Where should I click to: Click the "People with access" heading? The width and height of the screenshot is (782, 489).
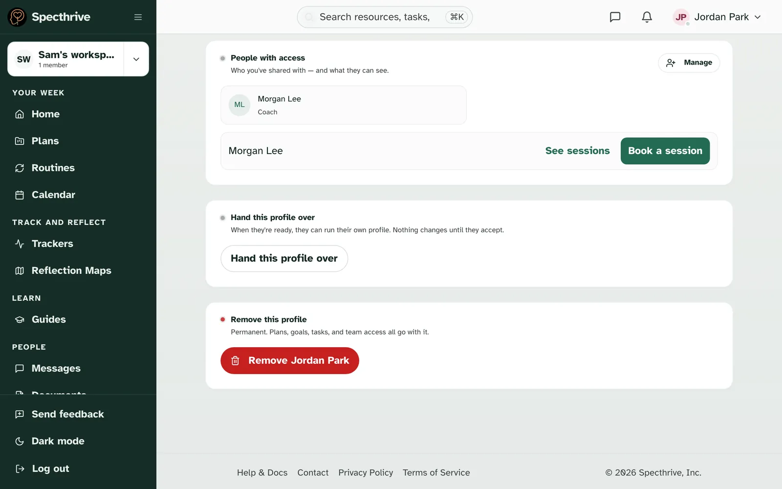click(x=268, y=58)
